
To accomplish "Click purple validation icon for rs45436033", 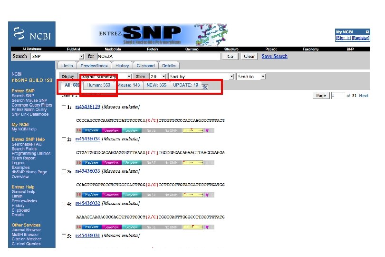I will 207,195.
